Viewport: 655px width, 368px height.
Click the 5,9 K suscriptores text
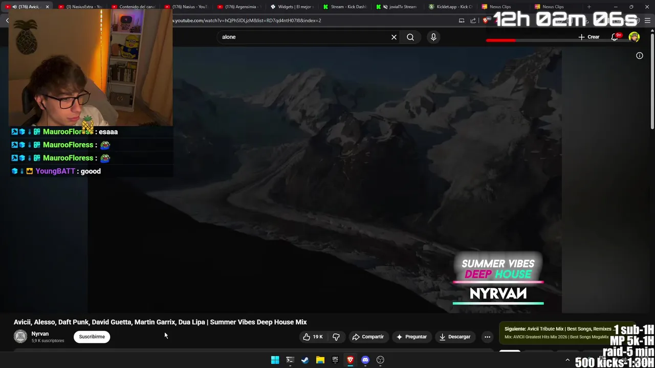[48, 341]
